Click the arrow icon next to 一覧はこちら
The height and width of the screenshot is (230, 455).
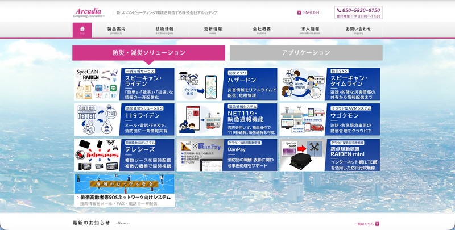click(x=377, y=224)
